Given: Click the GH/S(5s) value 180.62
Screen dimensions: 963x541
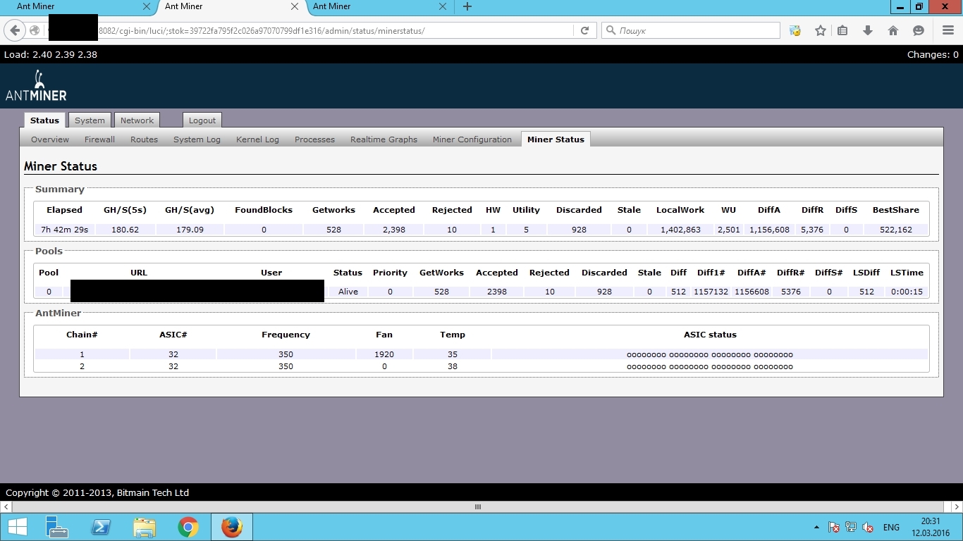Looking at the screenshot, I should click(x=125, y=230).
